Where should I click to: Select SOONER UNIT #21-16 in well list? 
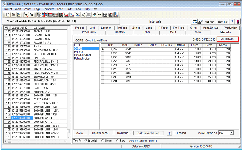pos(43,122)
